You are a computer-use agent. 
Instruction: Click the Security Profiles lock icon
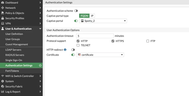point(3,18)
